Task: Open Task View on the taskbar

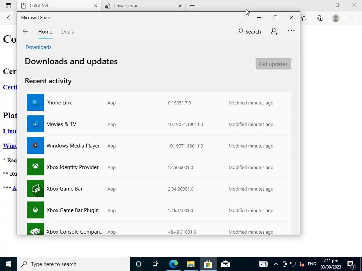Action: (x=156, y=264)
